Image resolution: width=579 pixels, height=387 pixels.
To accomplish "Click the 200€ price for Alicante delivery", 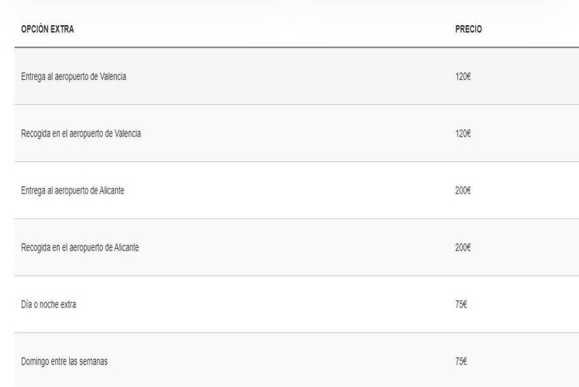I will tap(463, 190).
